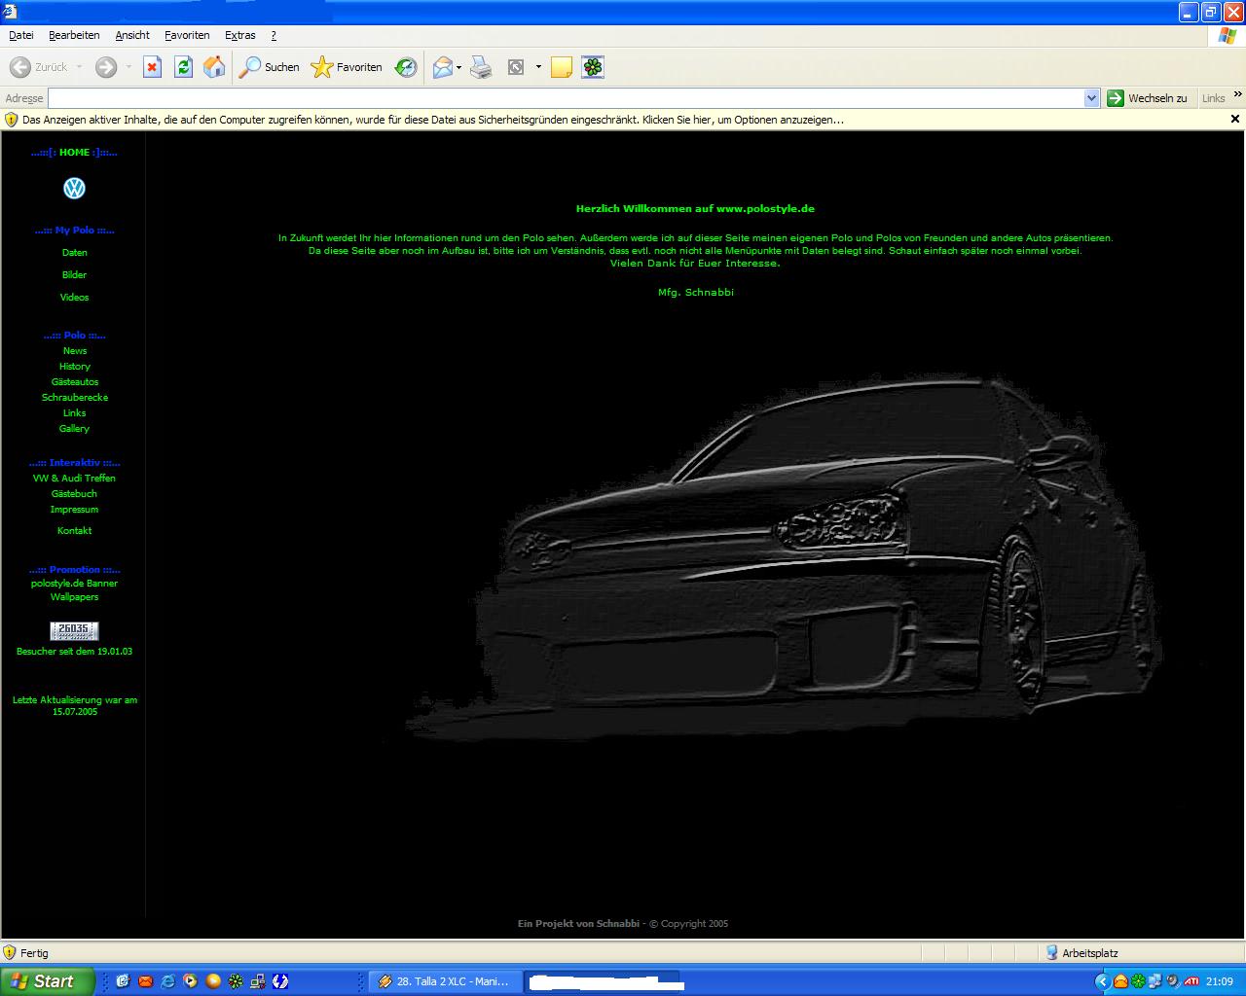Click the grayed Zurück back button
This screenshot has width=1246, height=996.
tap(39, 67)
